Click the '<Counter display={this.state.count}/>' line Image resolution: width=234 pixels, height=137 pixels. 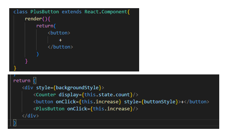point(86,95)
